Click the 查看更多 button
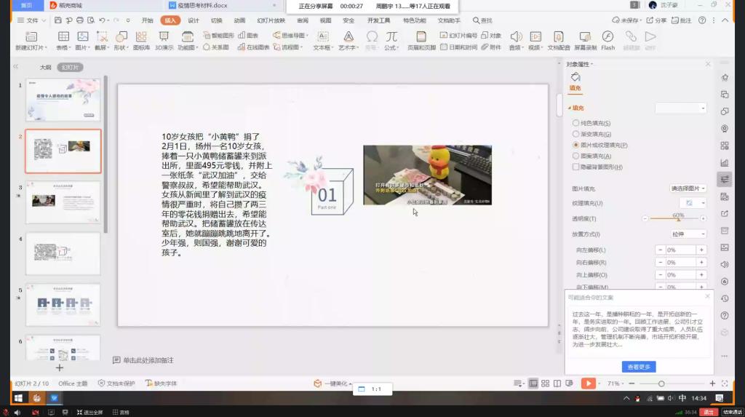Screen dimensions: 745x417 click(639, 367)
